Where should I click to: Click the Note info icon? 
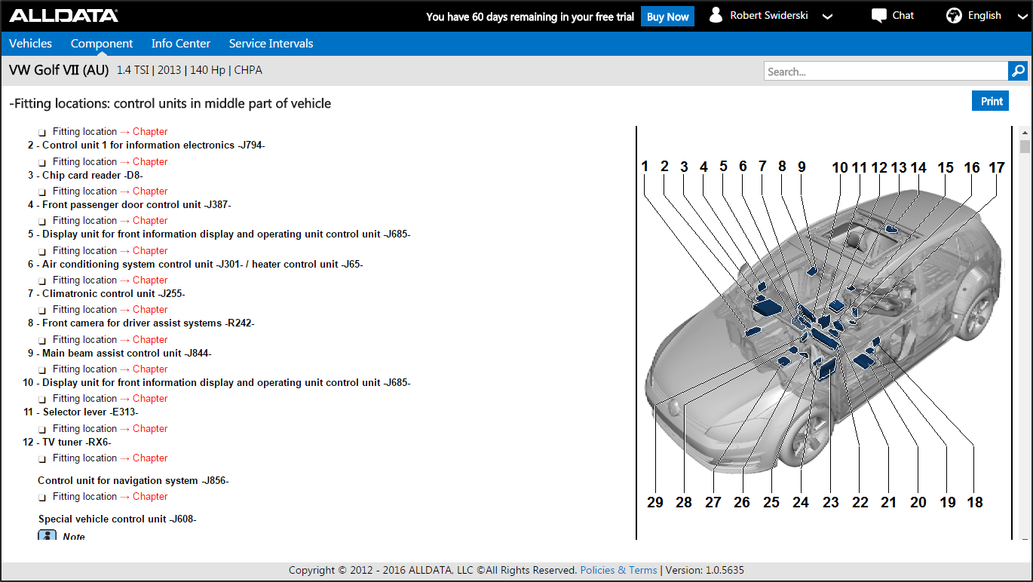[48, 536]
